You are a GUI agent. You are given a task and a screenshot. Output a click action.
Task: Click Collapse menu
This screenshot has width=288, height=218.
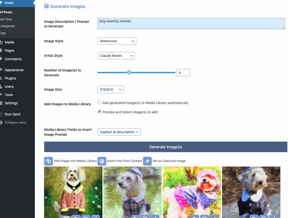tap(15, 122)
